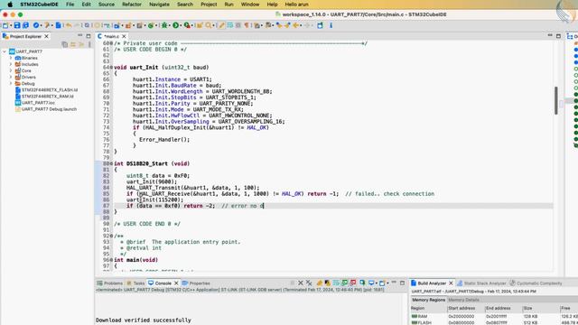
Task: Collapse the DS18B20_Start function fold marker
Action: click(111, 163)
